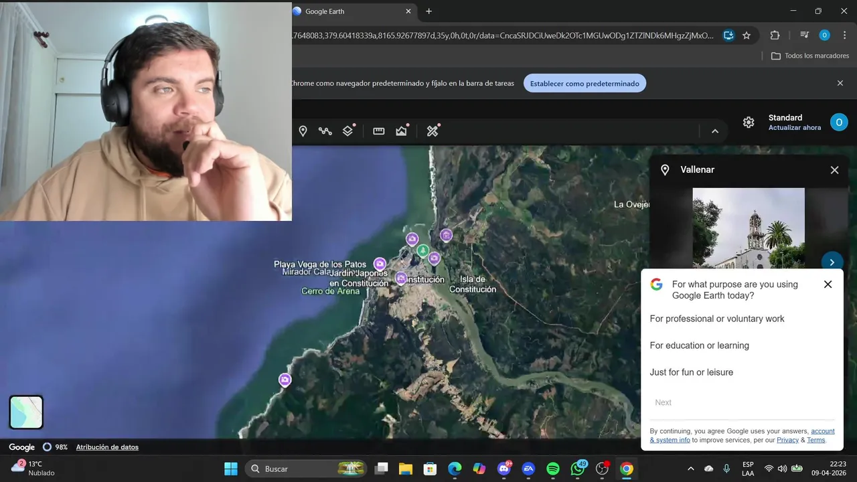Viewport: 857px width, 482px height.
Task: Collapse the Google Earth toolbar chevron
Action: (x=715, y=131)
